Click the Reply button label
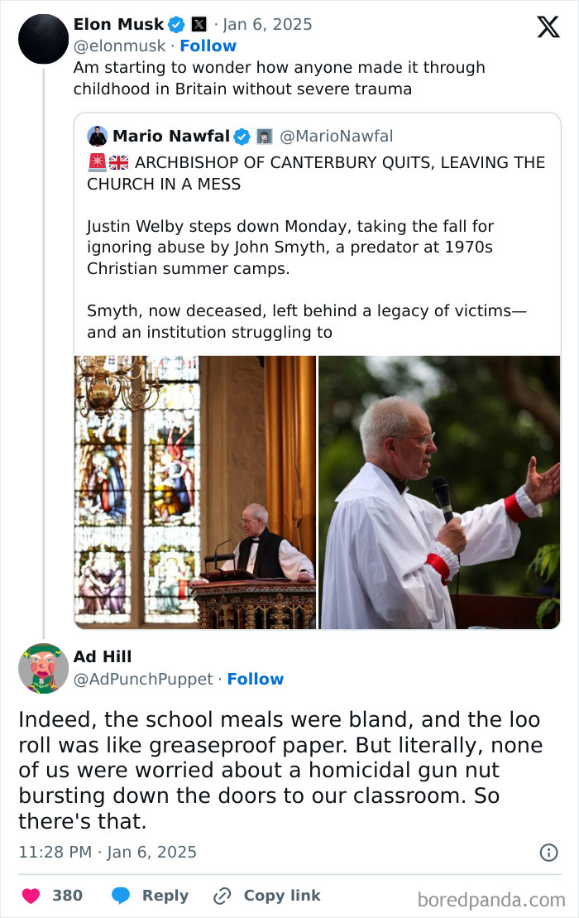The height and width of the screenshot is (918, 579). click(165, 896)
